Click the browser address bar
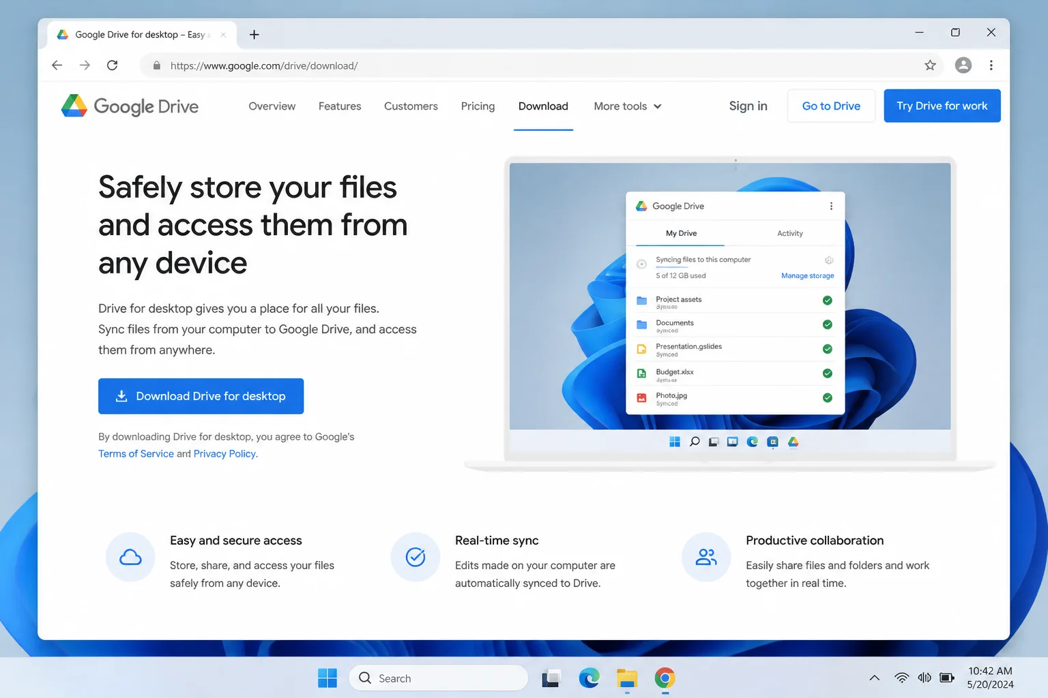 tap(542, 65)
